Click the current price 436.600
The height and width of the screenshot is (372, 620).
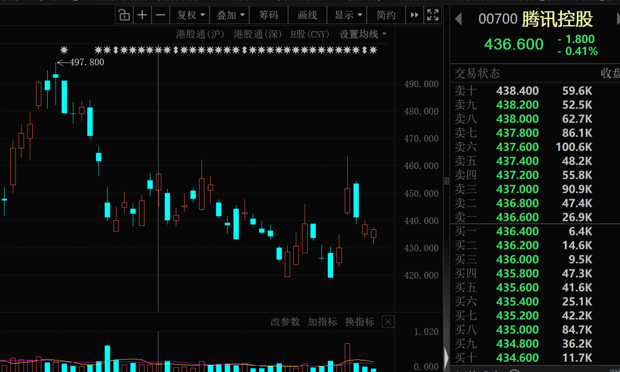coord(514,44)
